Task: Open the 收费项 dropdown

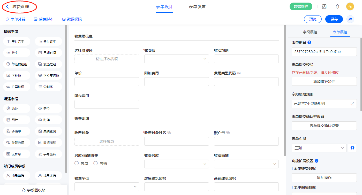Action: point(177,59)
